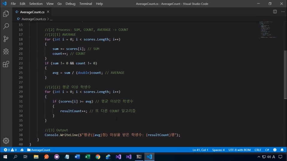Open the Edit menu
The width and height of the screenshot is (287, 161).
pyautogui.click(x=22, y=4)
